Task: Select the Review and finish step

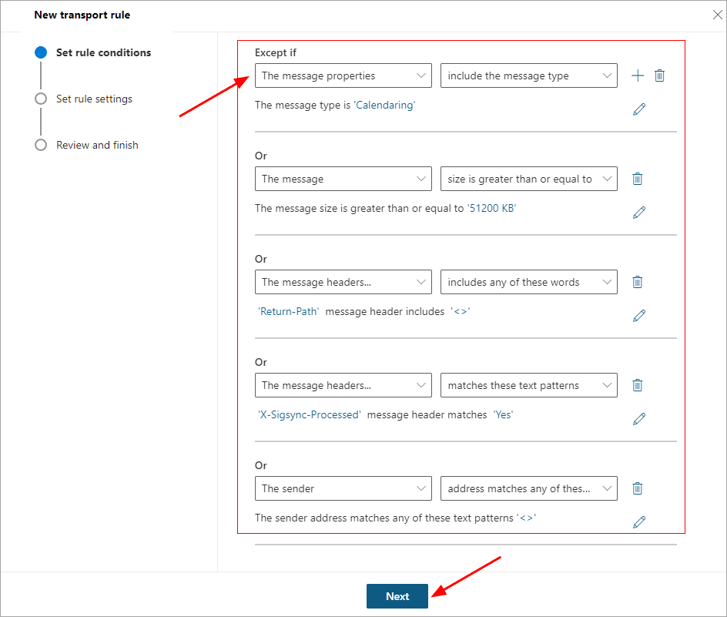Action: pos(97,146)
